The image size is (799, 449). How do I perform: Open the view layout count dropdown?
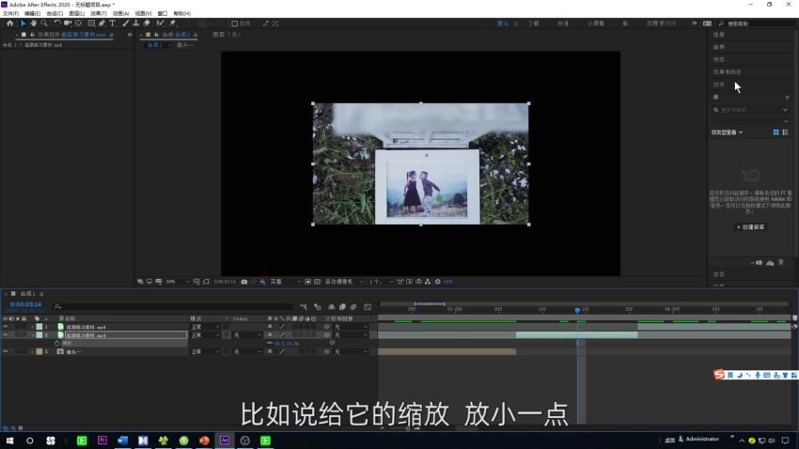click(381, 282)
